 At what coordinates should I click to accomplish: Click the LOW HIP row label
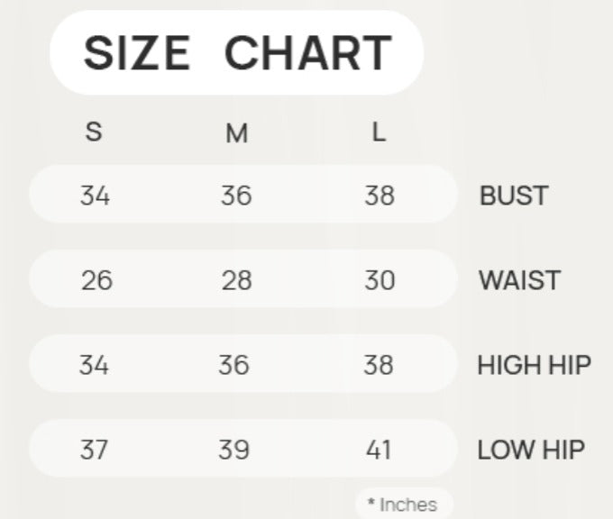pos(531,450)
